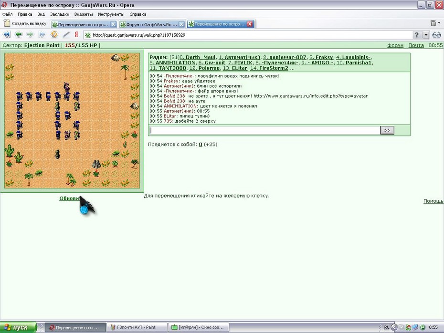Open closed tabs trash icon

(x=433, y=23)
